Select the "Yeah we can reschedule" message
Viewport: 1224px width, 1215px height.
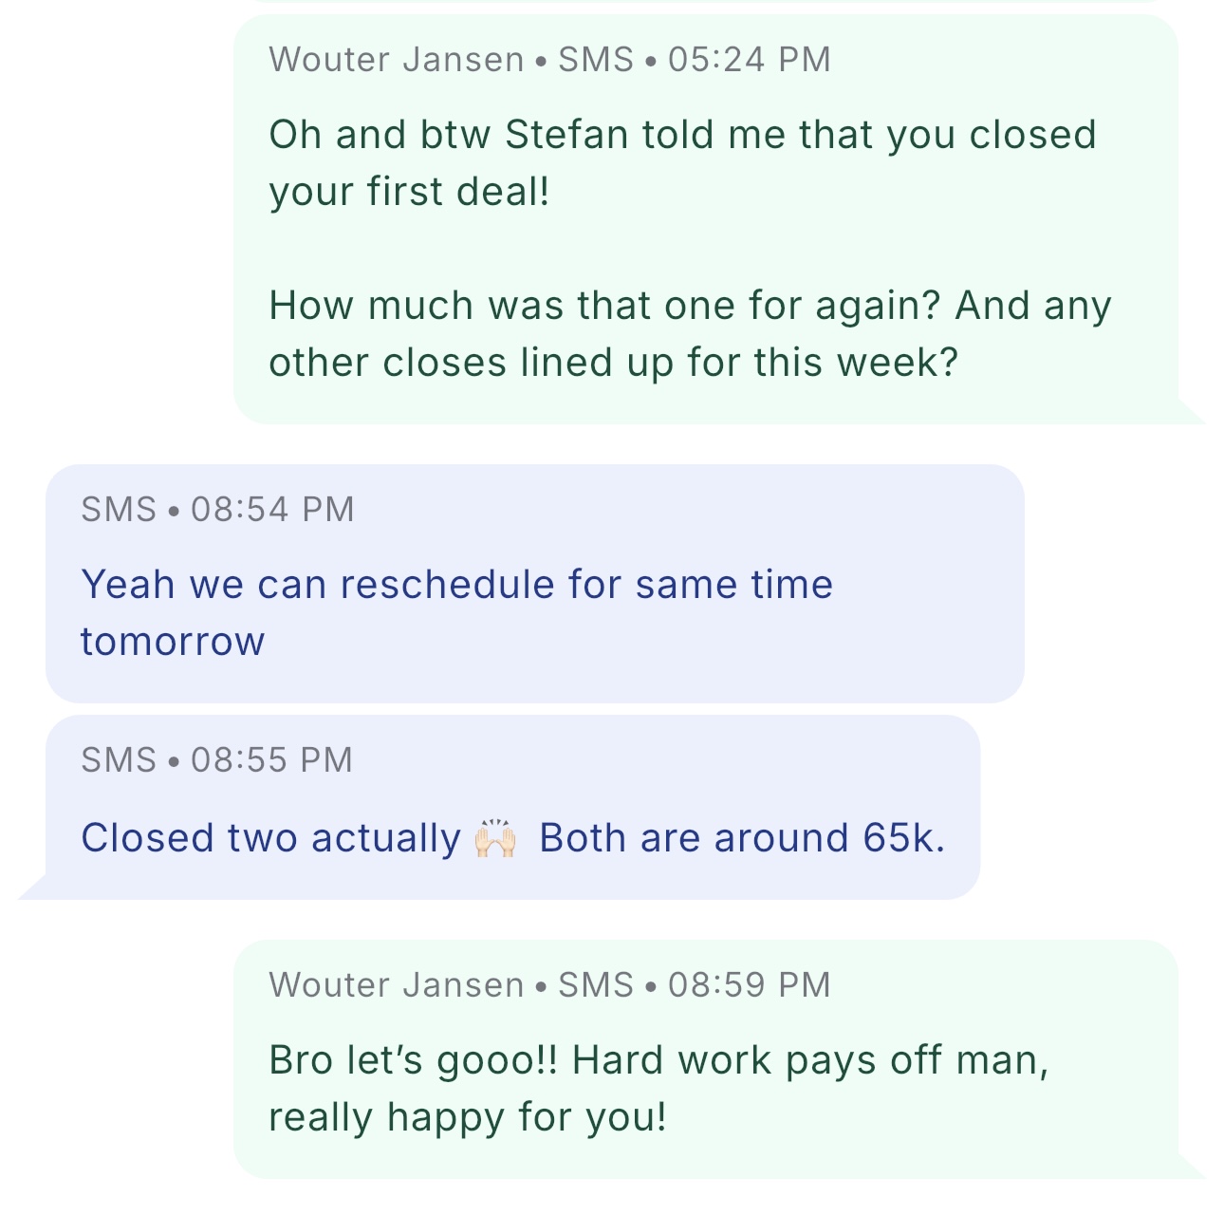tap(456, 585)
